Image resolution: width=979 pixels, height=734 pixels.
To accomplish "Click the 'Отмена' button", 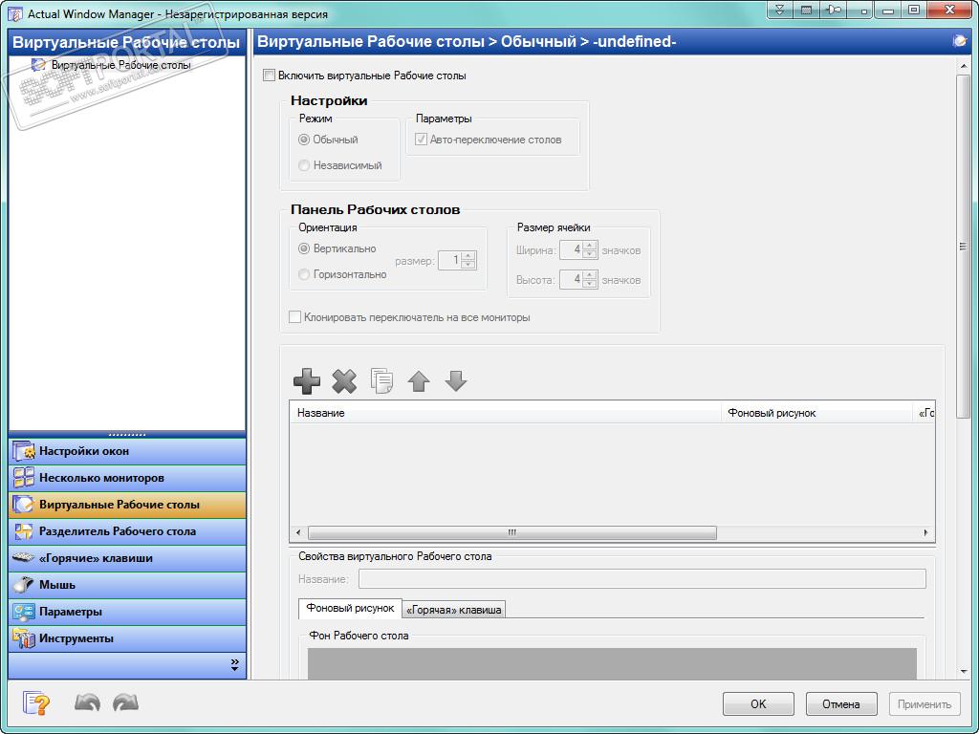I will click(841, 704).
